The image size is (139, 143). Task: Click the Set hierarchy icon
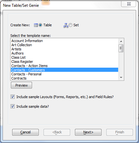[66, 25]
